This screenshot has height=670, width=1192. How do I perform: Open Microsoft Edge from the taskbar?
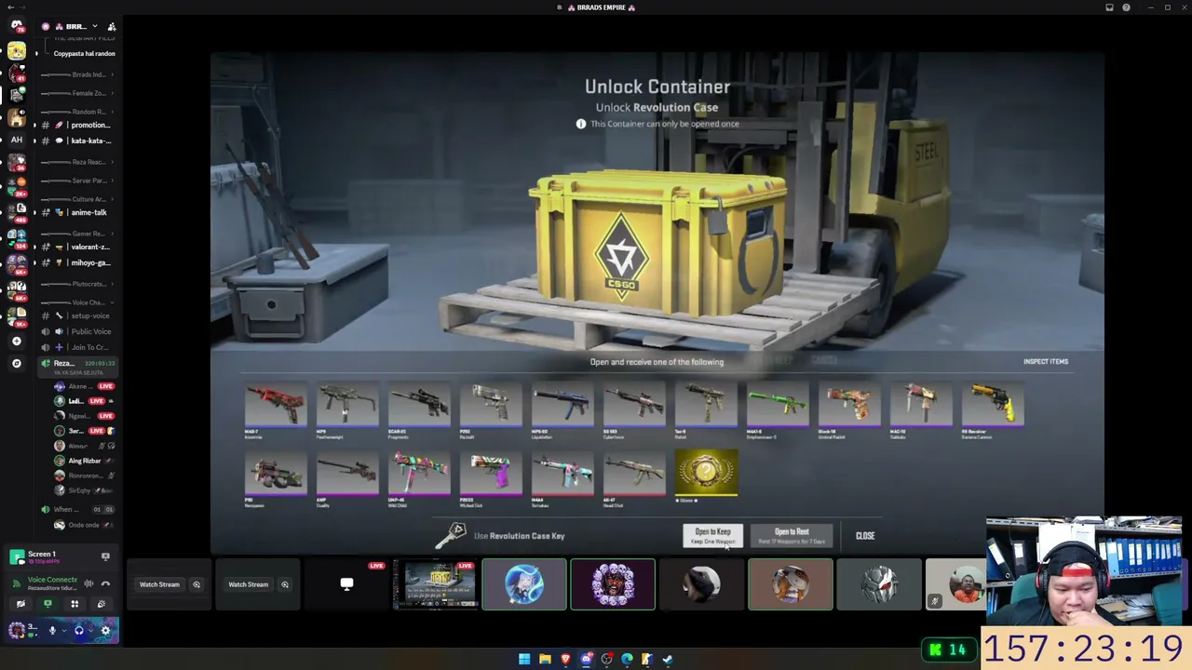point(627,659)
